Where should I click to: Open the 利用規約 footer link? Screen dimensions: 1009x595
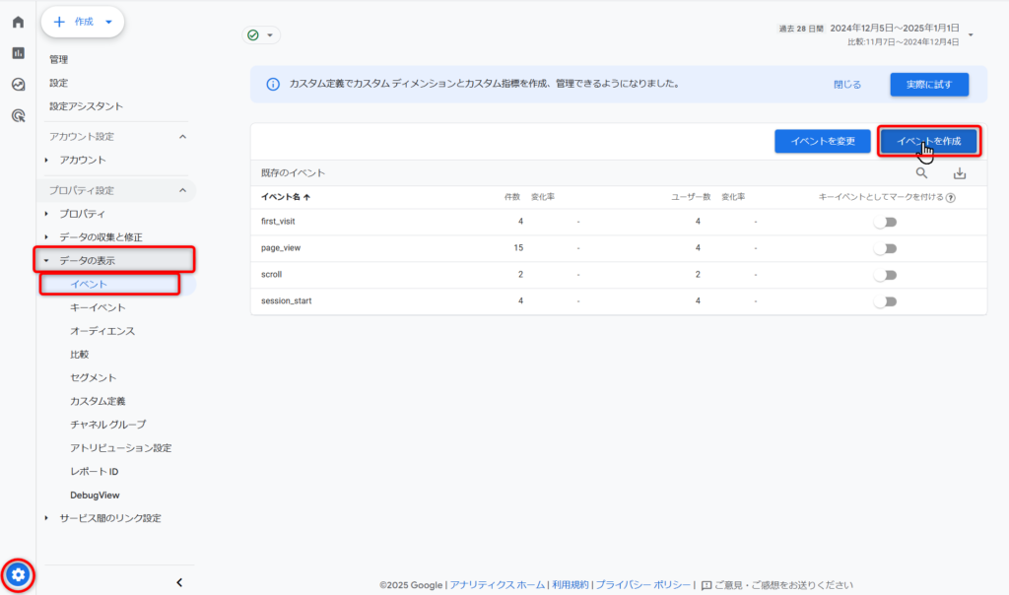(570, 584)
